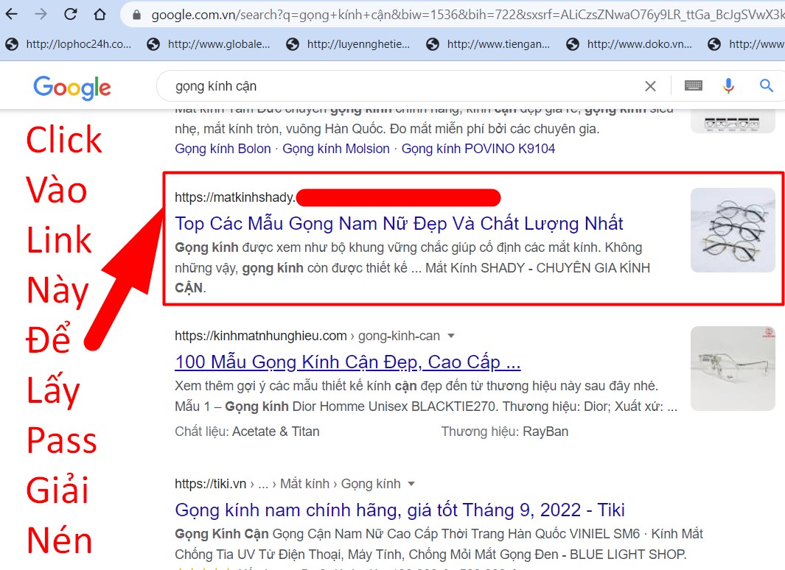Image resolution: width=785 pixels, height=570 pixels.
Task: Click the 'Chất liệu: Acetate & Titan' text
Action: point(247,432)
